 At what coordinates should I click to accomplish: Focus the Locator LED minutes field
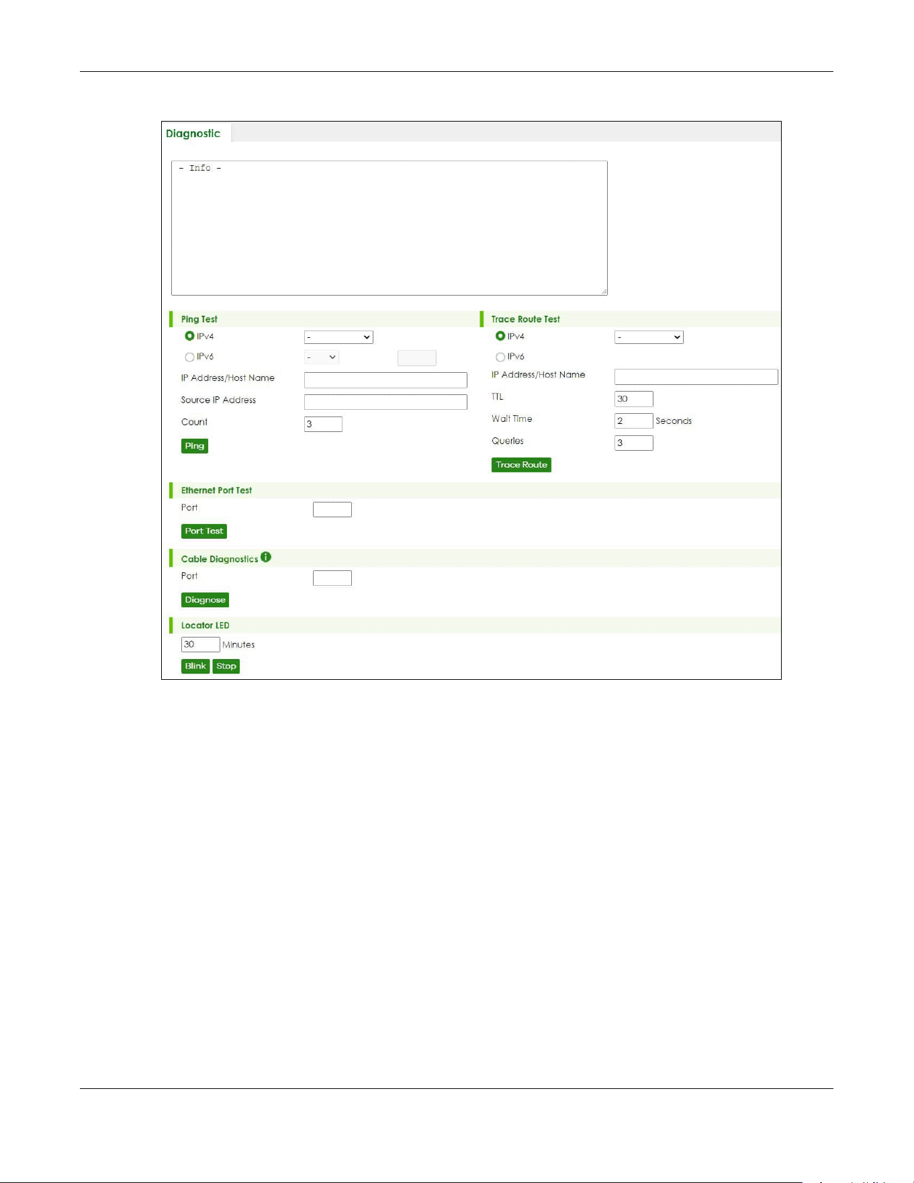(x=200, y=644)
